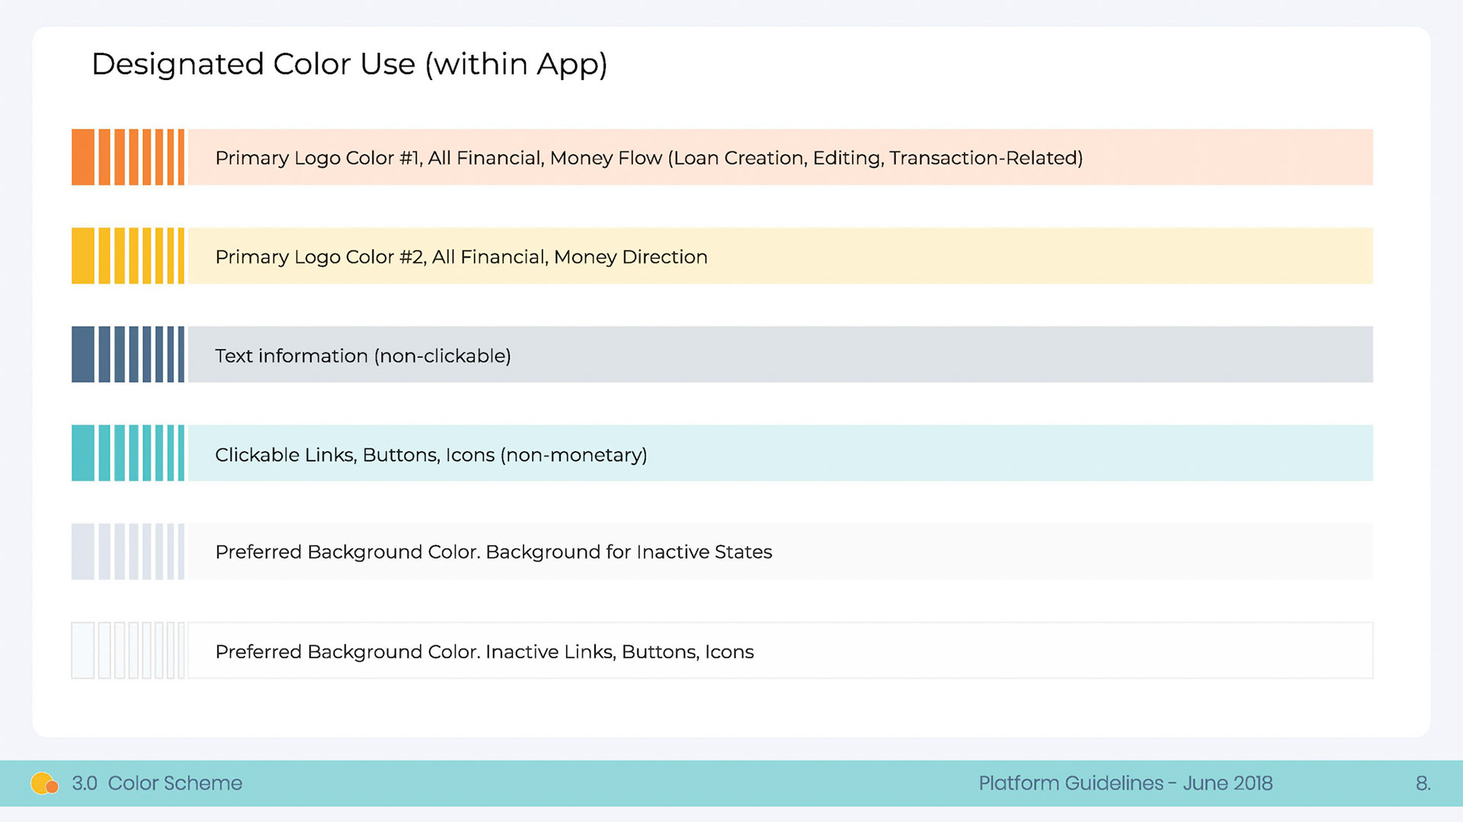Click the Inactive Links, Buttons, Icons bar
The height and width of the screenshot is (822, 1463).
pos(780,651)
